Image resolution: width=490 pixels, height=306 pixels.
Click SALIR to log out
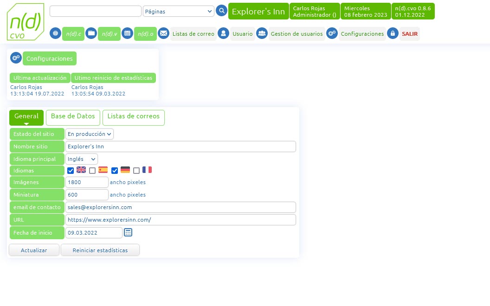[x=410, y=34]
